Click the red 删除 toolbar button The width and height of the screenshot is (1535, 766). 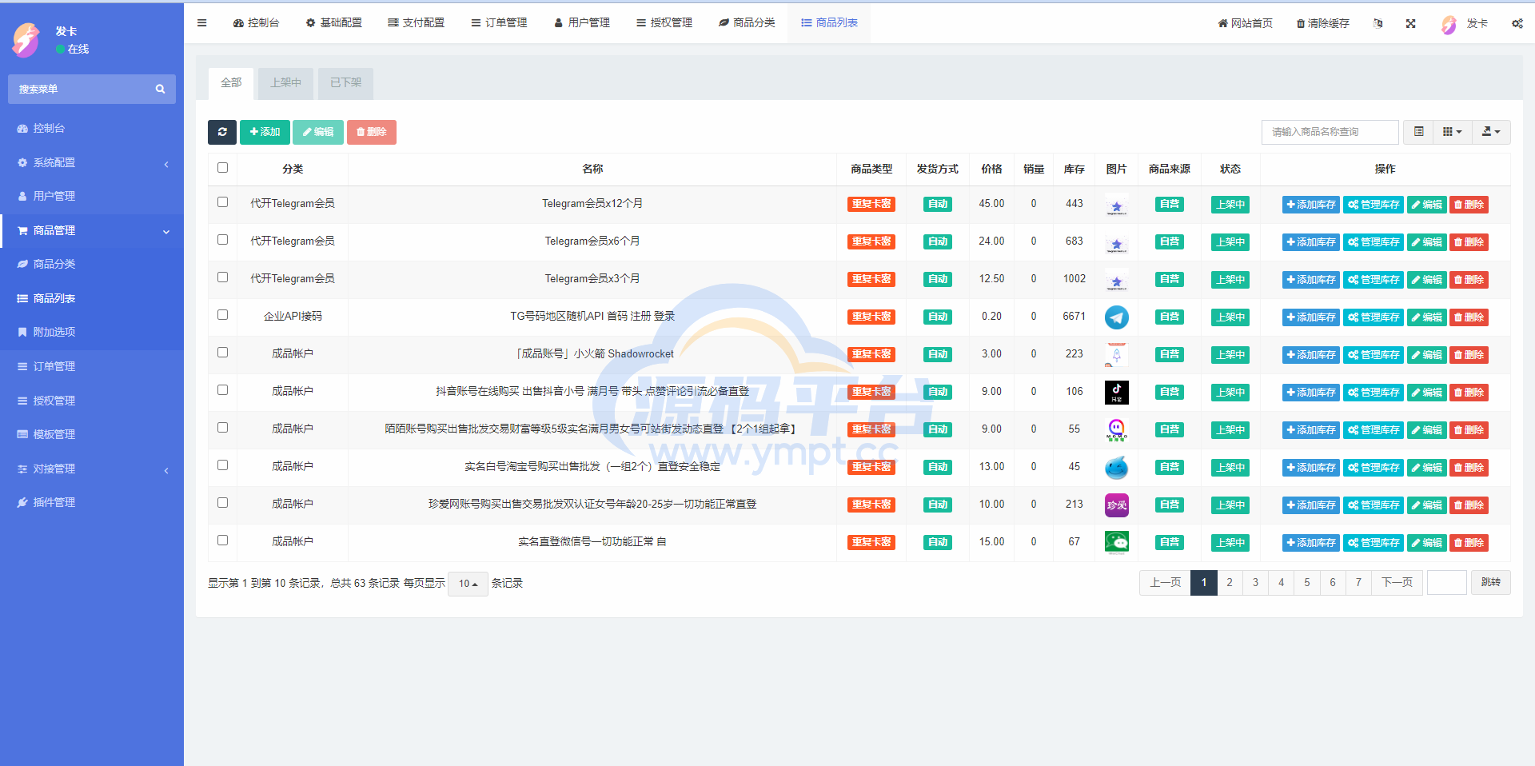(x=372, y=132)
